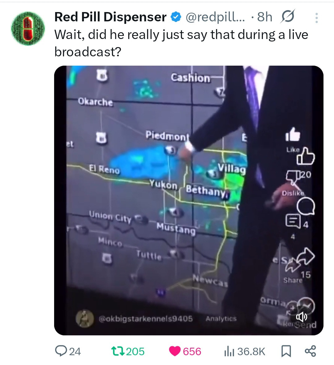
Task: Toggle the video sound speaker icon
Action: pos(301,317)
